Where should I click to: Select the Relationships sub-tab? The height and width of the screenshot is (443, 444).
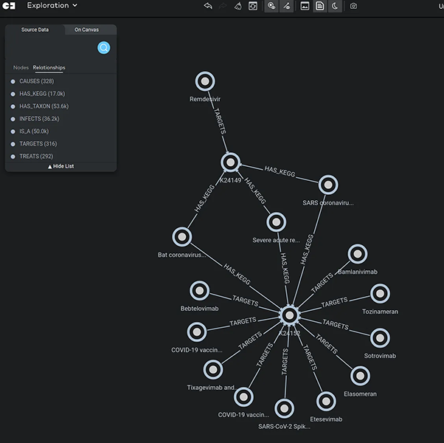(49, 67)
